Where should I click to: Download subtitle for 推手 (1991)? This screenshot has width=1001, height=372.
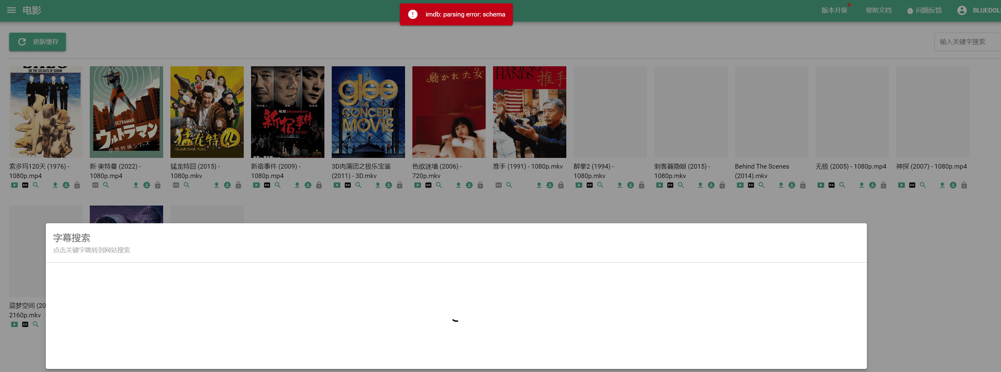550,185
